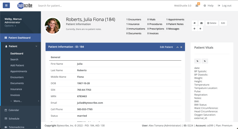Open the mail notifications envelope in header
This screenshot has width=238, height=129.
click(x=197, y=6)
